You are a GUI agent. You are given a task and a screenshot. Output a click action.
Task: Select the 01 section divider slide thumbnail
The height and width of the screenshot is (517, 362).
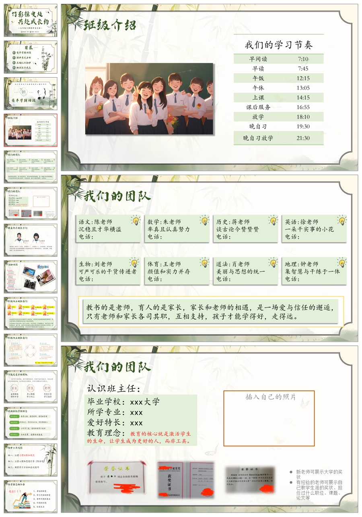click(x=31, y=94)
